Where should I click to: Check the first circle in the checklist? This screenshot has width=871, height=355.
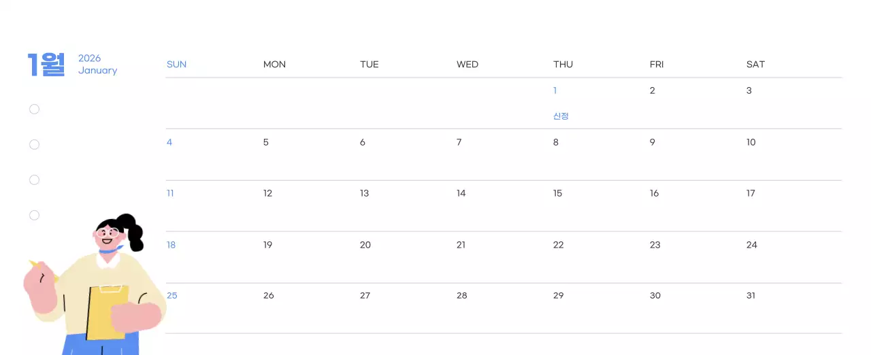pos(35,109)
